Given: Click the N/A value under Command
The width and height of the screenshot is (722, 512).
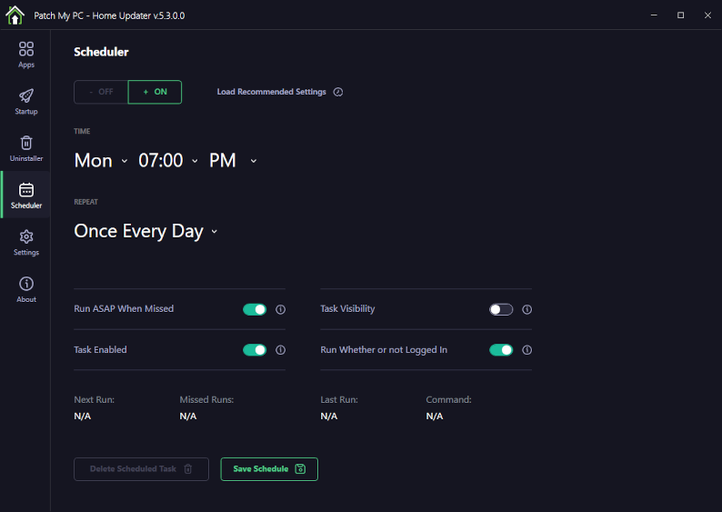Looking at the screenshot, I should click(435, 417).
